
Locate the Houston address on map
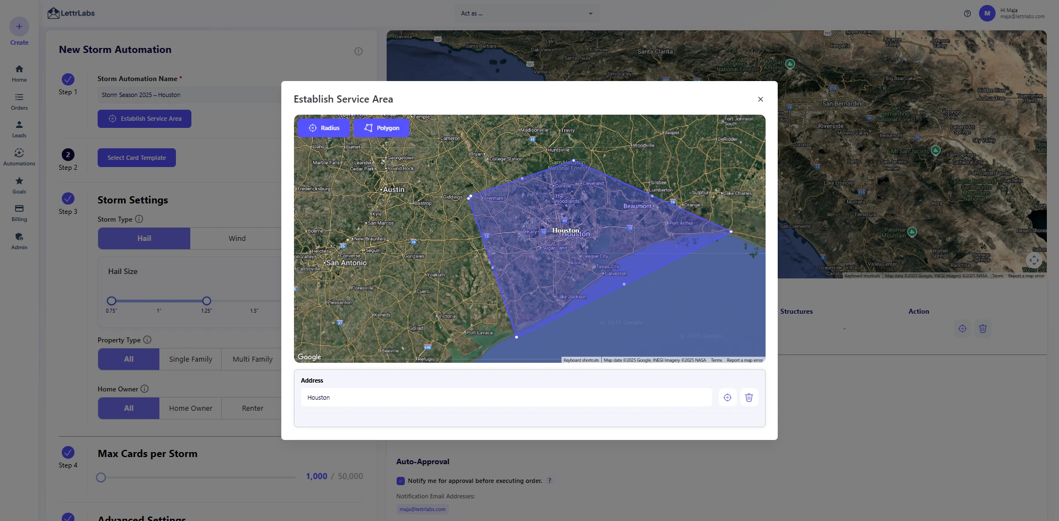pos(728,398)
